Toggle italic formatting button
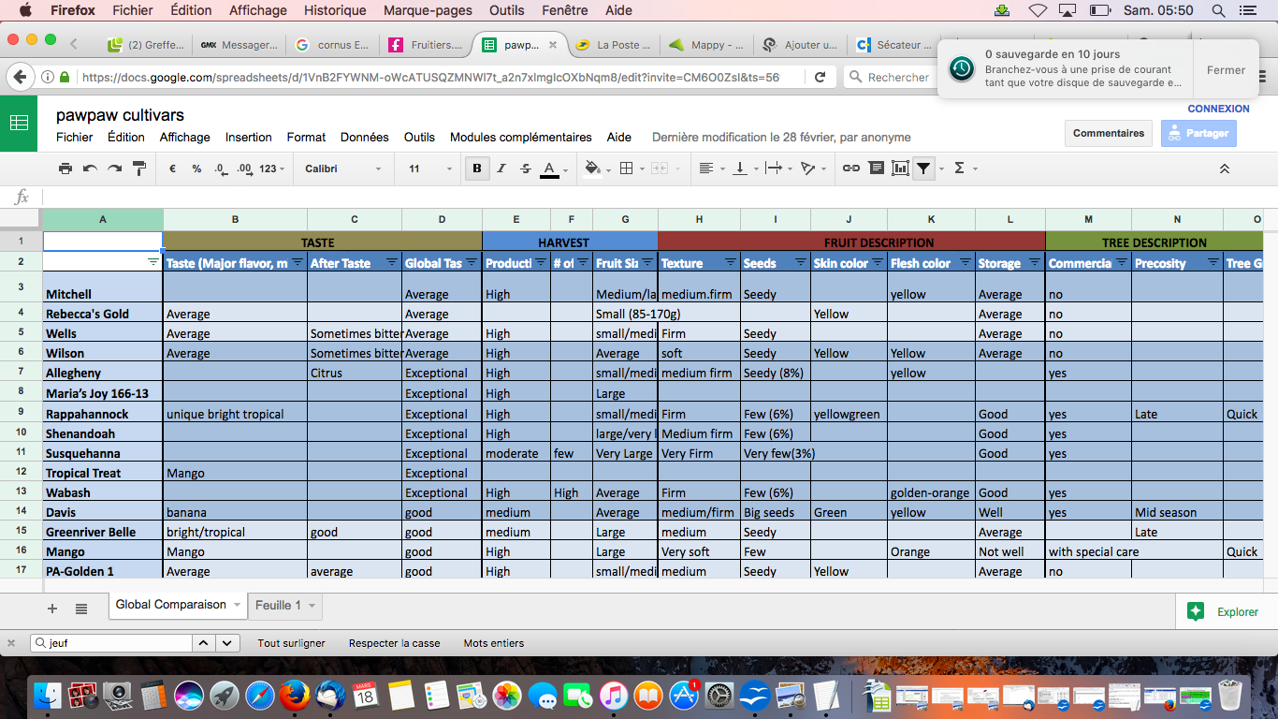Viewport: 1278px width, 719px height. pos(501,169)
